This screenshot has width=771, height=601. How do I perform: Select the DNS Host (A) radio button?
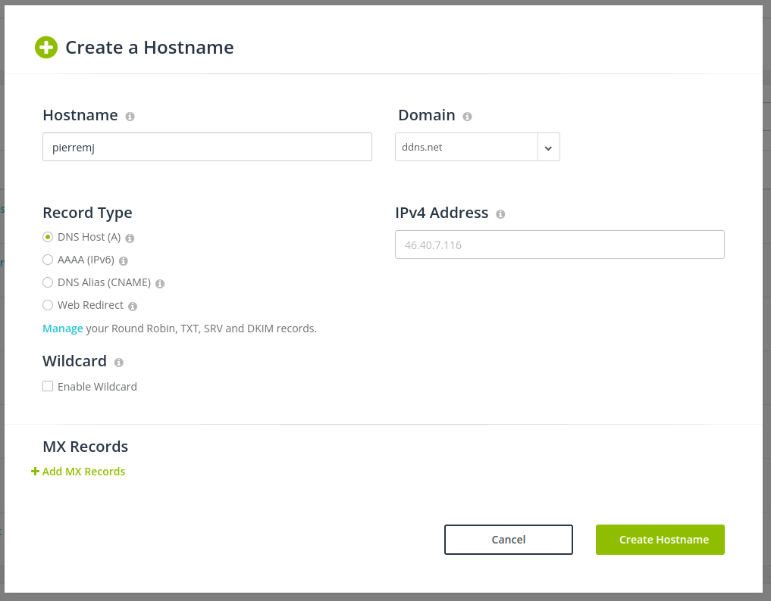tap(48, 237)
